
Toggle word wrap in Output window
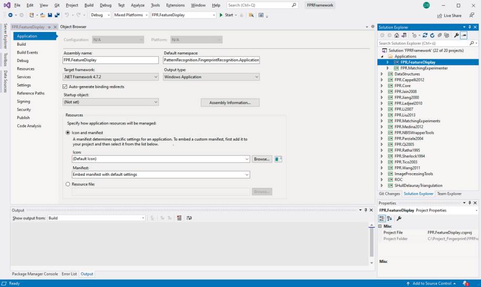189,218
